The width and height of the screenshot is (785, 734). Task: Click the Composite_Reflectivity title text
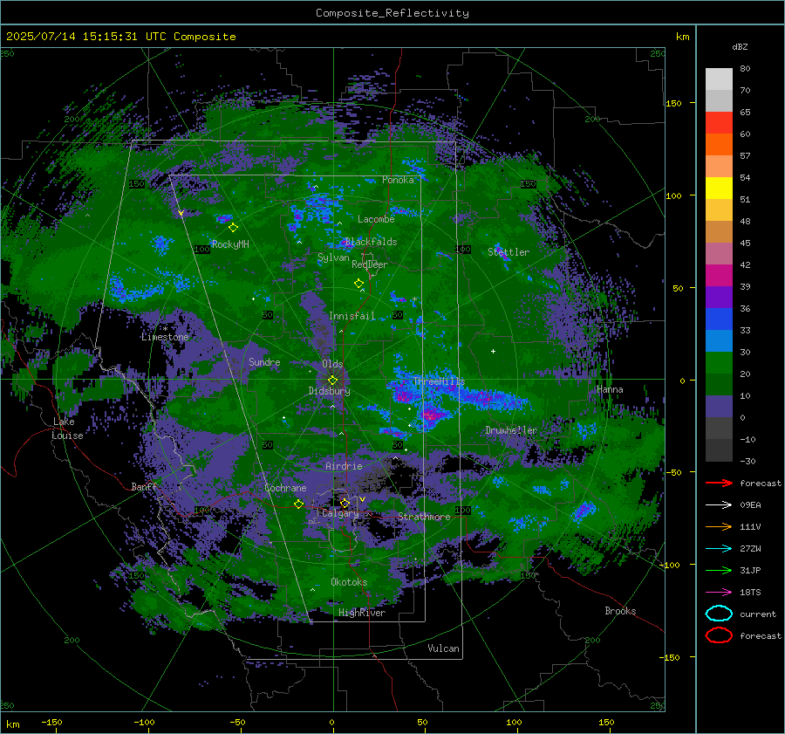[392, 13]
